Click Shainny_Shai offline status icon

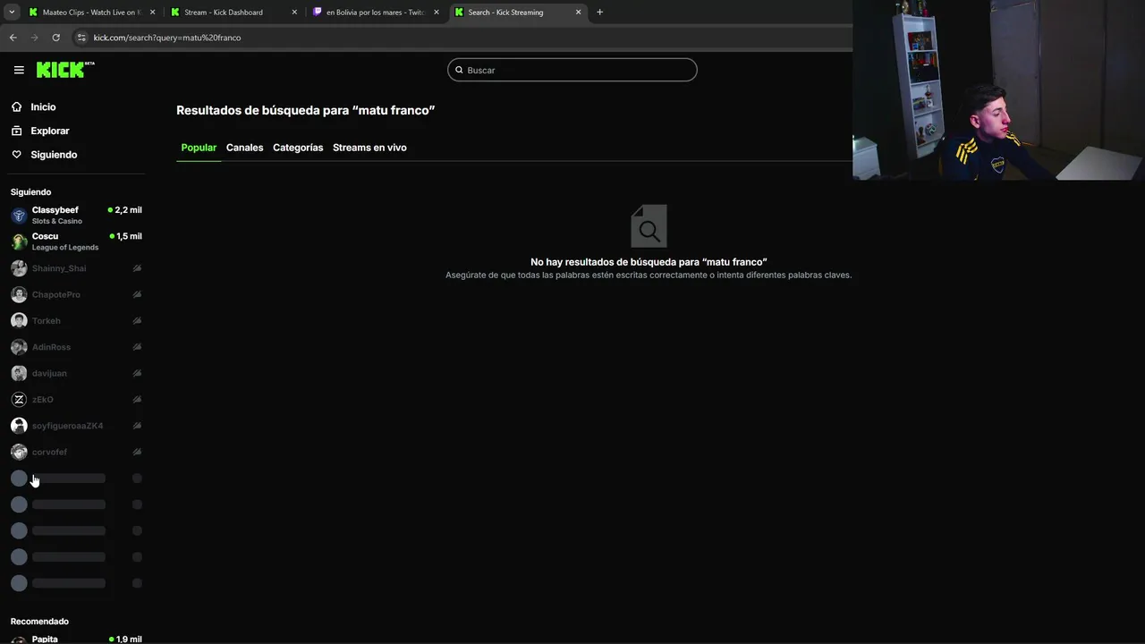[137, 268]
